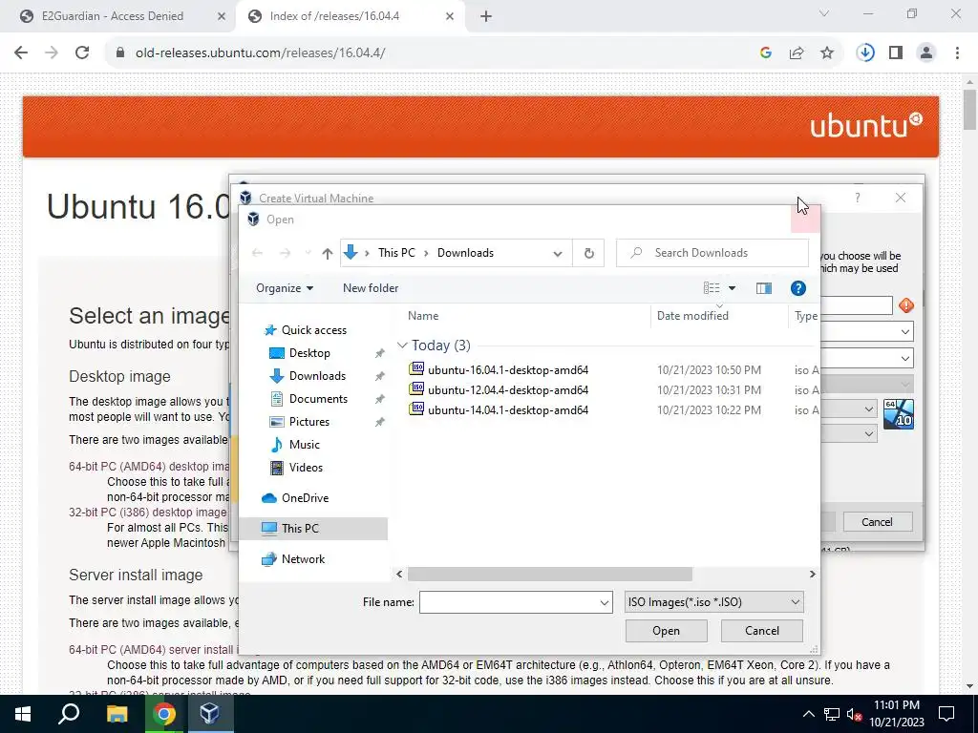
Task: Click Open button in file dialog
Action: pyautogui.click(x=666, y=631)
